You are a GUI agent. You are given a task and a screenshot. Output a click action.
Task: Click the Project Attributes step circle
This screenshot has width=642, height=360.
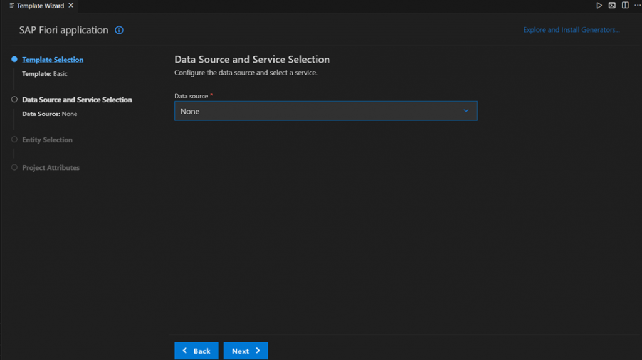pos(14,167)
